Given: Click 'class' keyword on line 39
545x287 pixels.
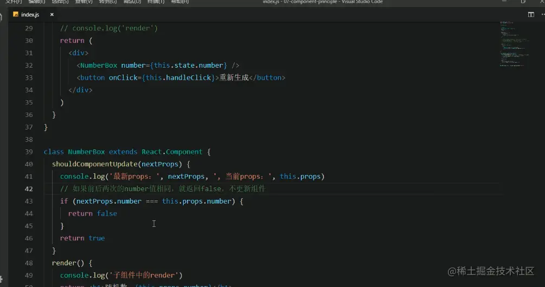Looking at the screenshot, I should [54, 152].
